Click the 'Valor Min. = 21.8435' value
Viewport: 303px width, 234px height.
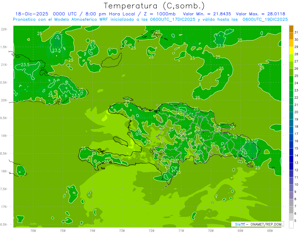[207, 14]
